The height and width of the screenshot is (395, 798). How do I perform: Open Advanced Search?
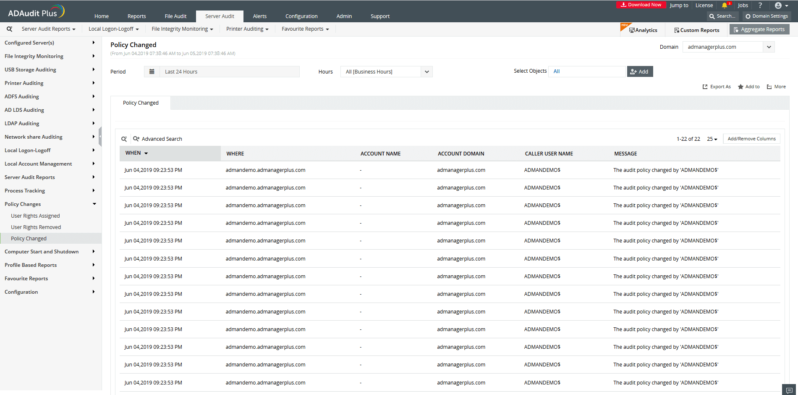(x=157, y=139)
